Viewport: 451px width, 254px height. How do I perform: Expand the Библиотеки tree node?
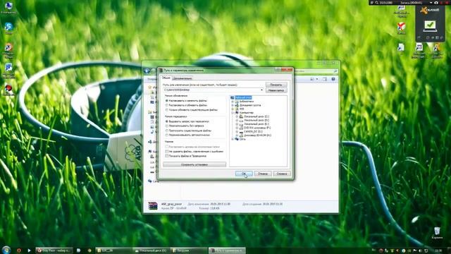click(x=233, y=102)
